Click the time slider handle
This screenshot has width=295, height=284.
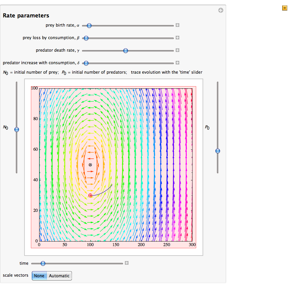click(43, 264)
